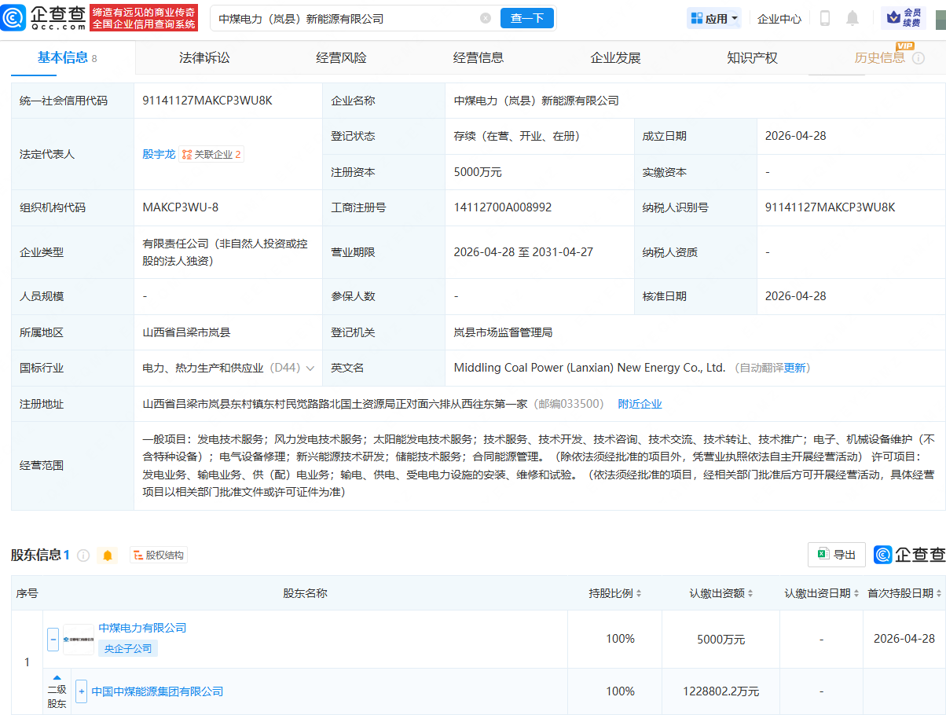
Task: Click the 查一下 search button
Action: pyautogui.click(x=527, y=18)
